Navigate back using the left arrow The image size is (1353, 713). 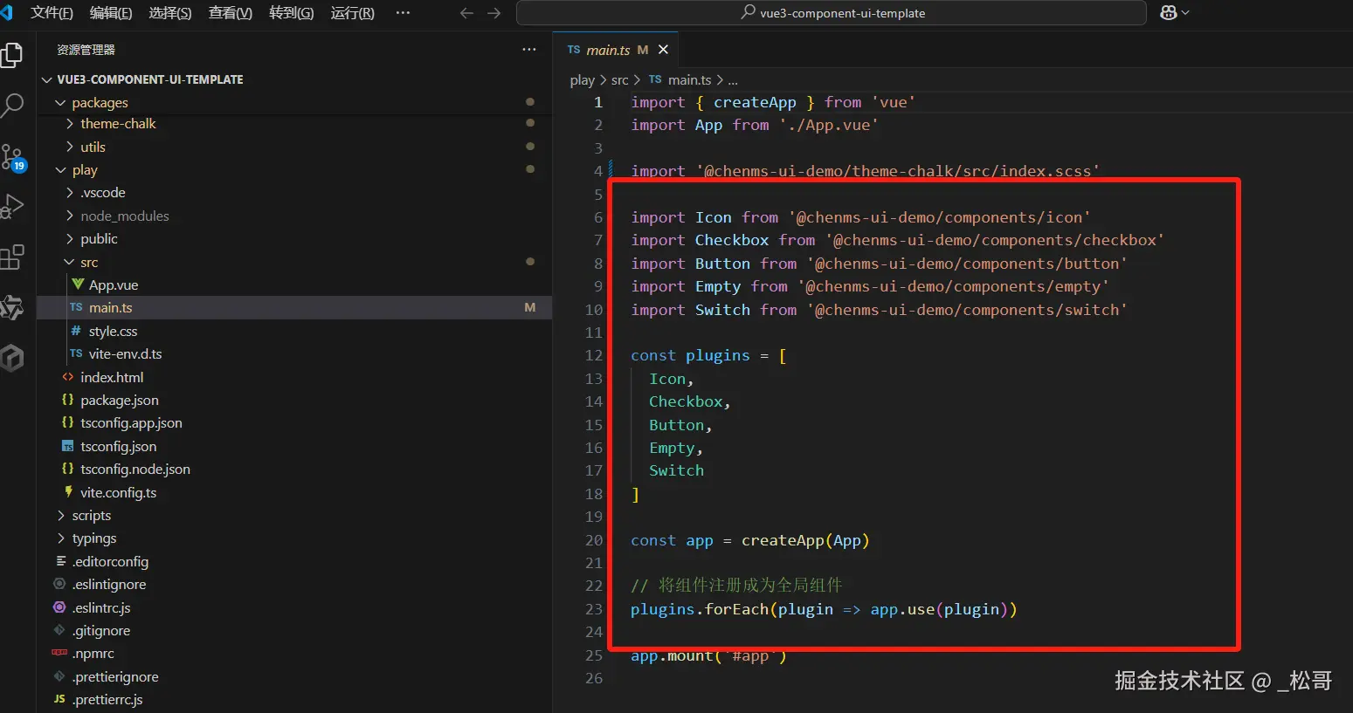click(466, 13)
